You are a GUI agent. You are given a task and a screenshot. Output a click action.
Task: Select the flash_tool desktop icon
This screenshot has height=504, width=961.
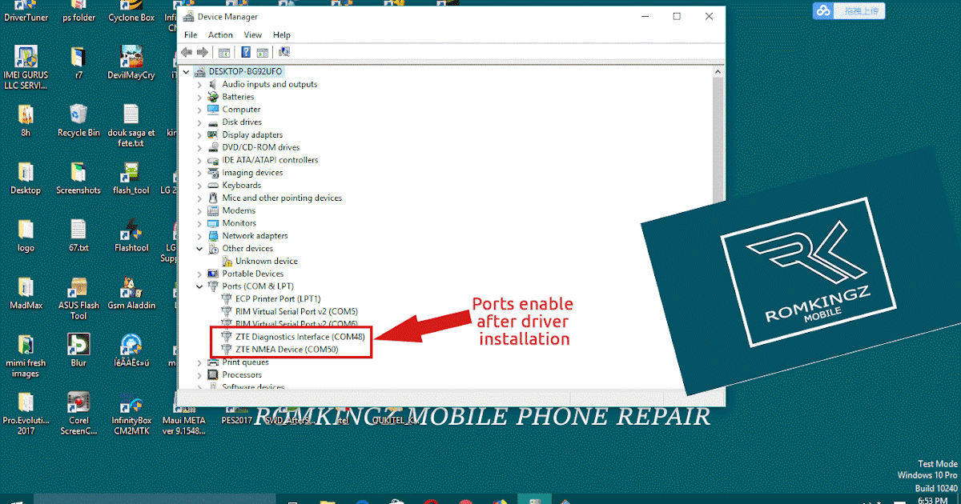pyautogui.click(x=131, y=178)
